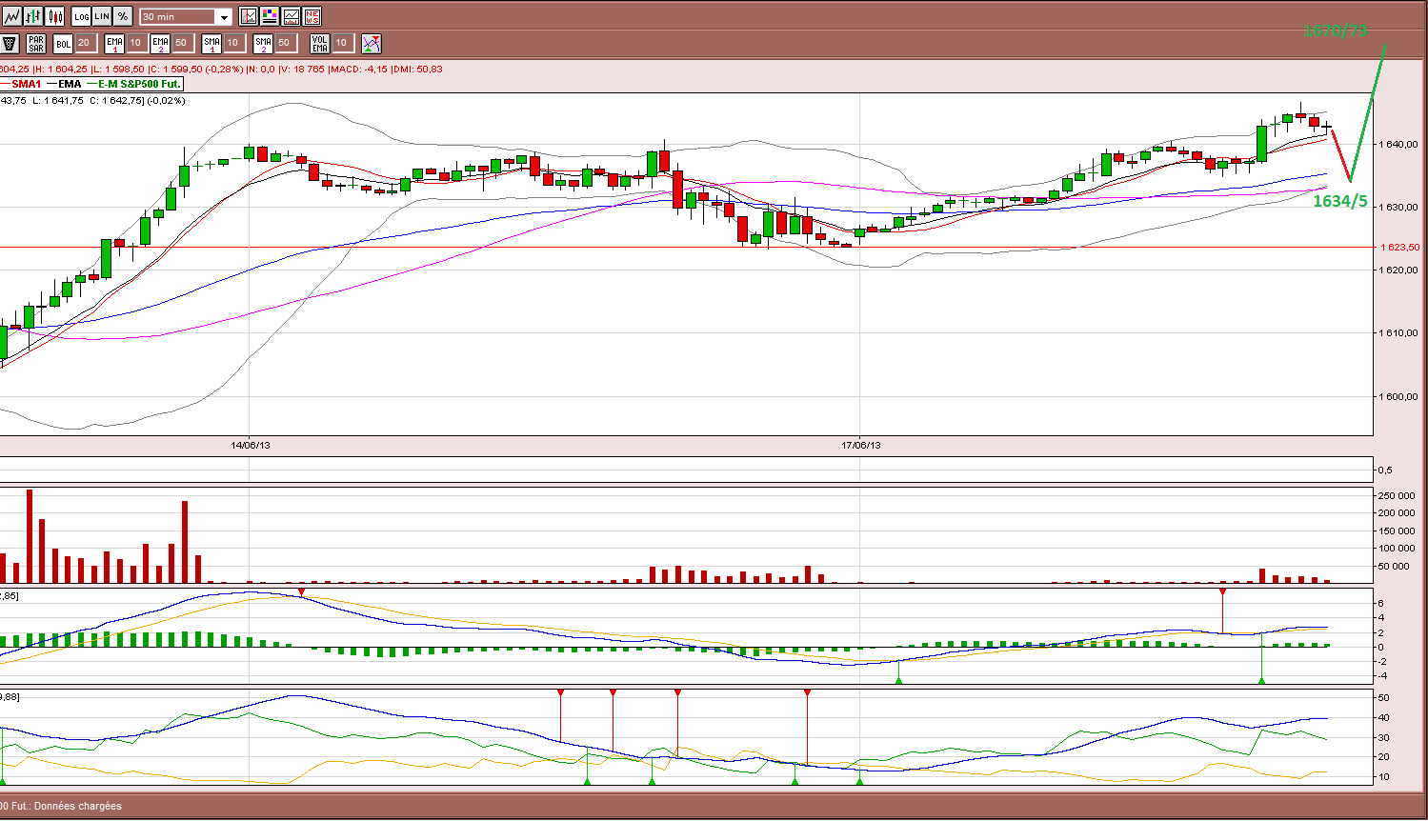The width and height of the screenshot is (1428, 821).
Task: Click the timeframe dropdown arrow
Action: [x=224, y=17]
